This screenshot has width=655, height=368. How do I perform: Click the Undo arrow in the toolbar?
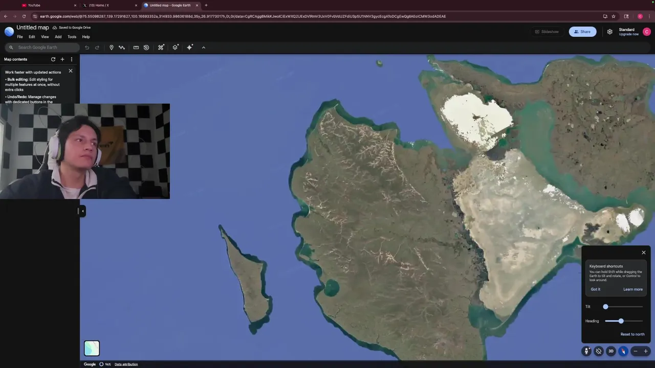87,48
